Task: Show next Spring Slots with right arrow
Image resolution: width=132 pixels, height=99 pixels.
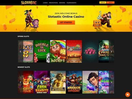Action: click(111, 52)
